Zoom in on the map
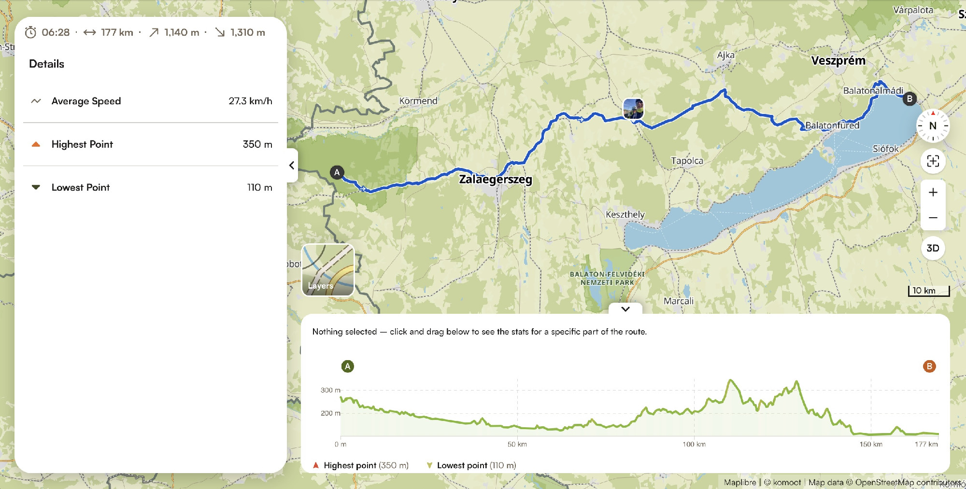Screen dimensions: 966x489 point(933,192)
